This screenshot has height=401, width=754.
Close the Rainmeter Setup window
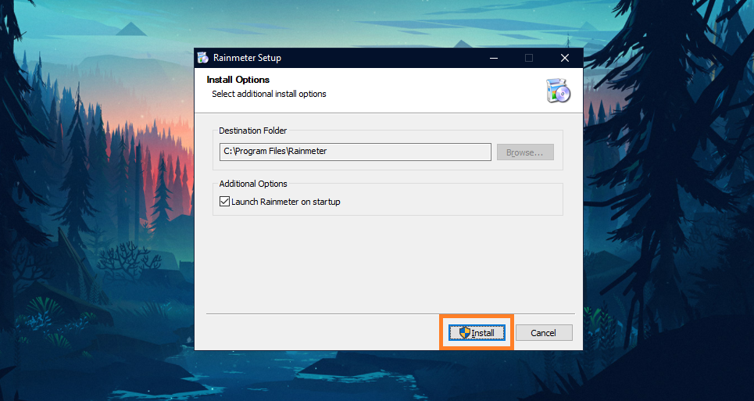pos(565,58)
